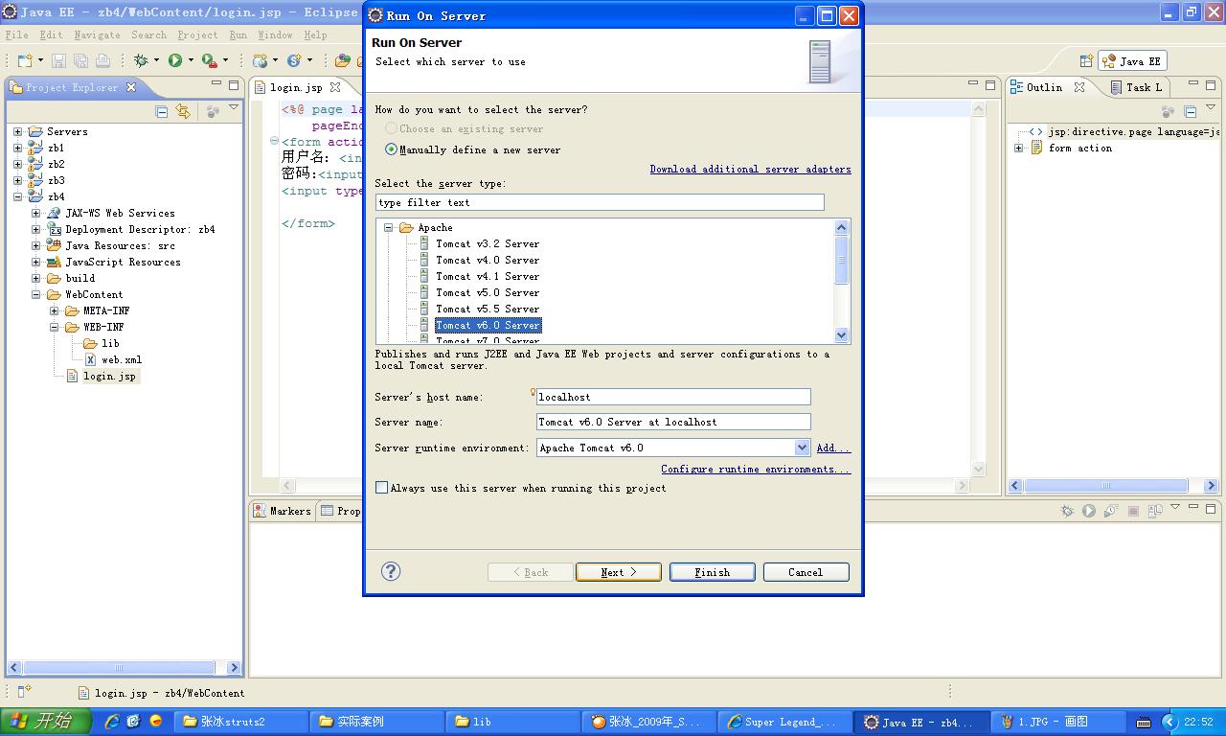The width and height of the screenshot is (1226, 736).
Task: Switch to Java EE perspective button
Action: point(1132,60)
